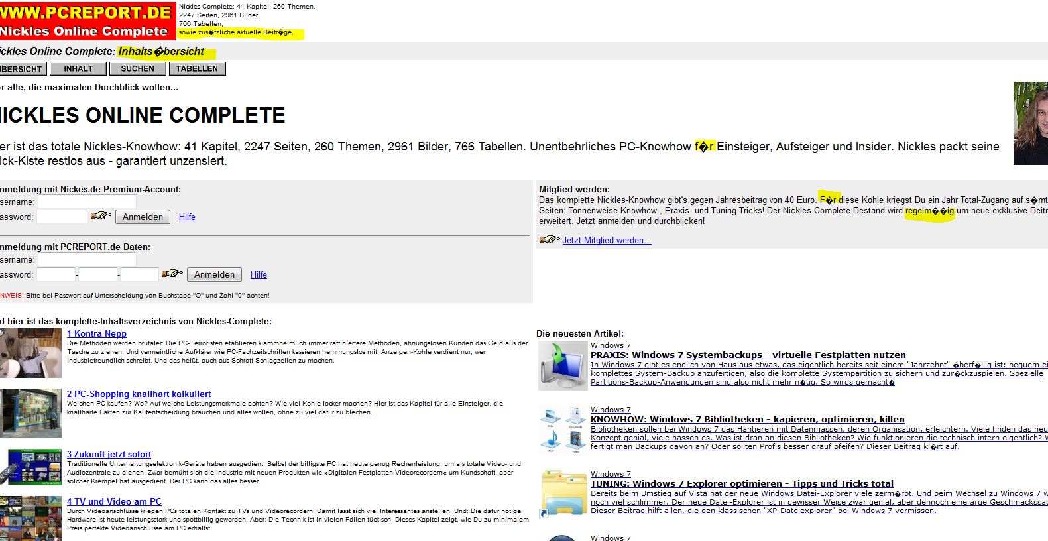
Task: Click the pointing hand icon beside Premium Anmelden
Action: pos(101,216)
